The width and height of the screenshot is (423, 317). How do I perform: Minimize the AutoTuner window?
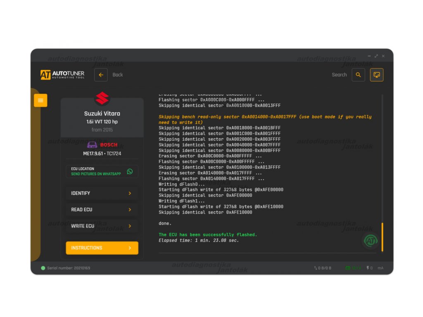[369, 56]
